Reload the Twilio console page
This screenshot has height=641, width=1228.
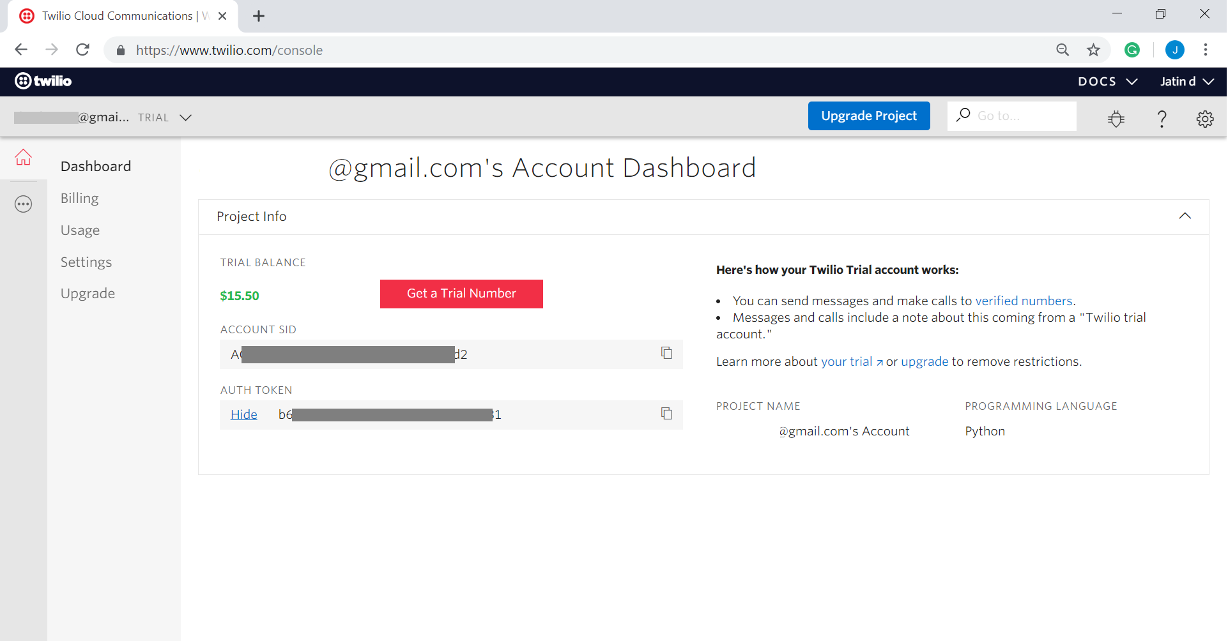[82, 50]
